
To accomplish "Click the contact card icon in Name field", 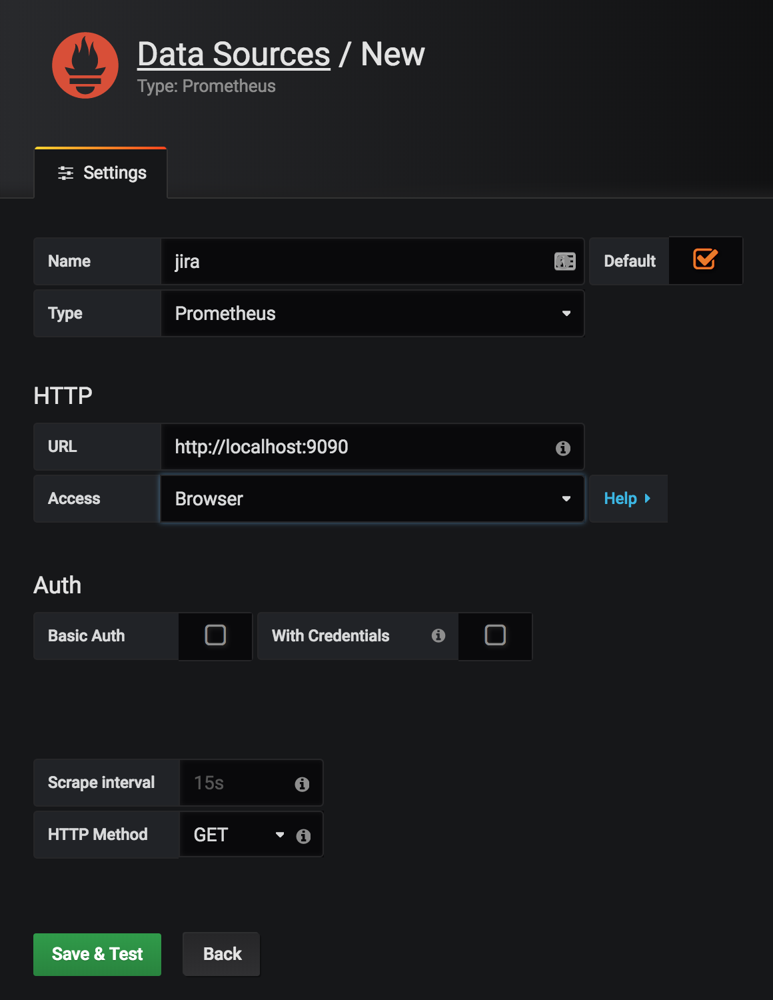I will point(565,261).
